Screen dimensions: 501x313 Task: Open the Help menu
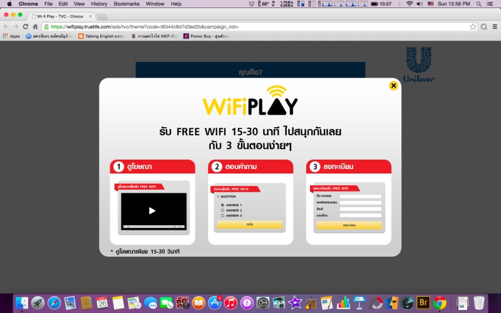pos(176,4)
